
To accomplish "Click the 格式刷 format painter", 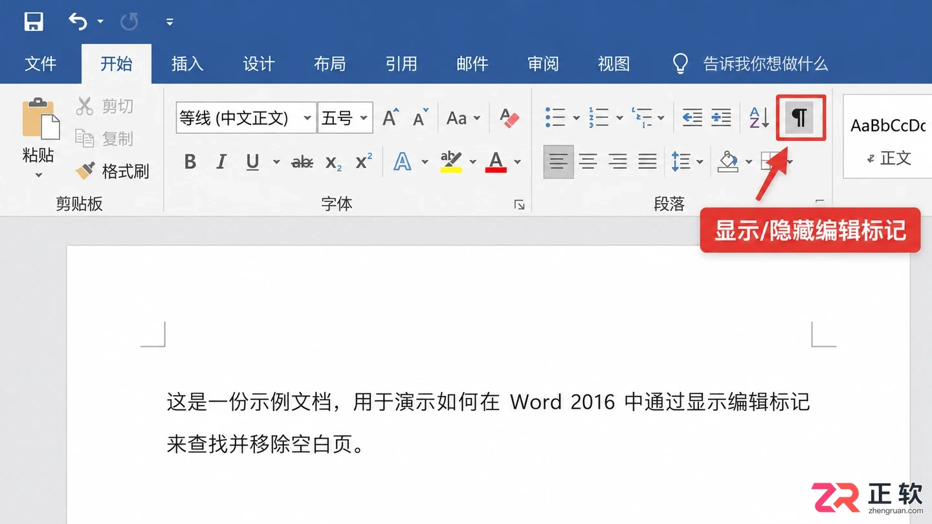I will click(112, 171).
